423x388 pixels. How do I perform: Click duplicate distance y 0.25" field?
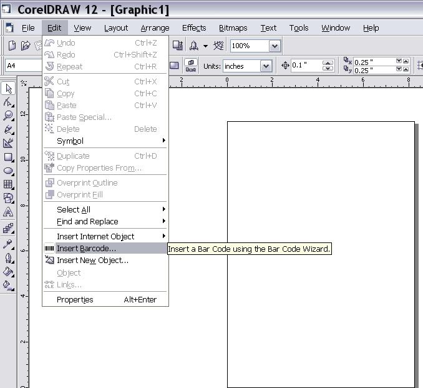tap(374, 70)
